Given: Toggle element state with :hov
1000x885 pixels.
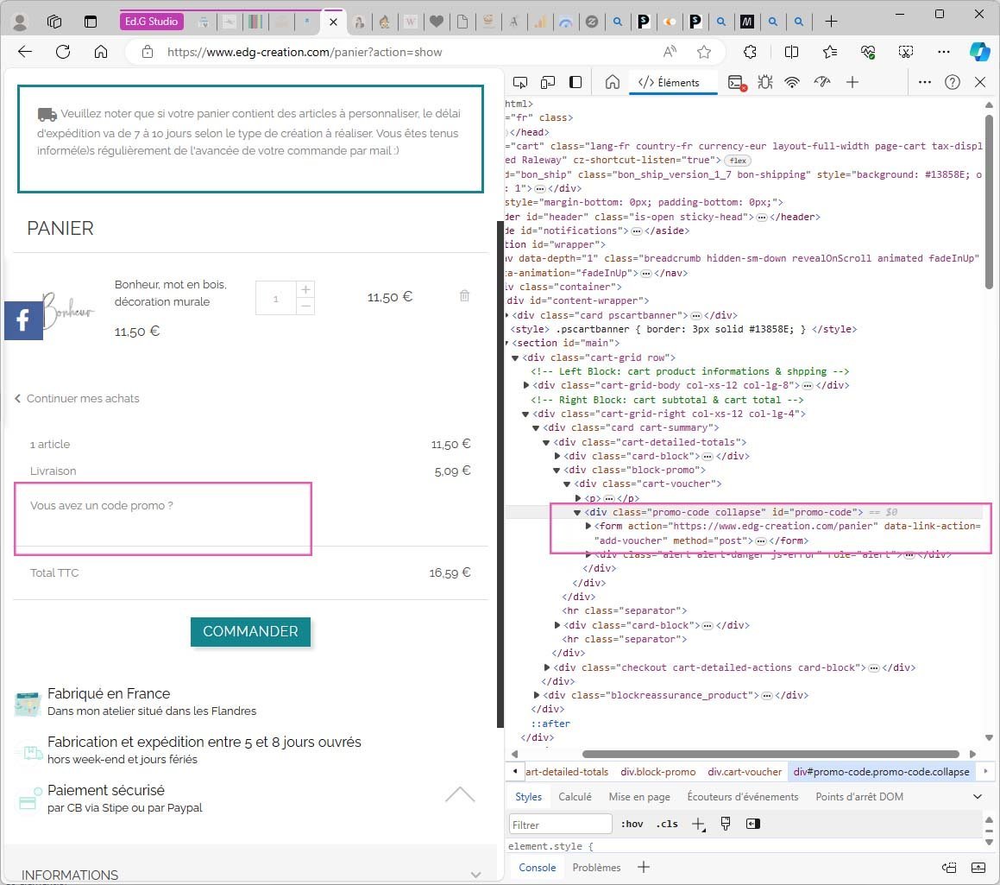Looking at the screenshot, I should (x=632, y=824).
